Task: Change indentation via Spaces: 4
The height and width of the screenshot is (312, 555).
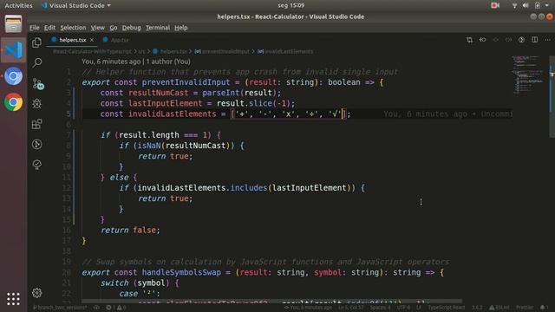Action: coord(380,308)
